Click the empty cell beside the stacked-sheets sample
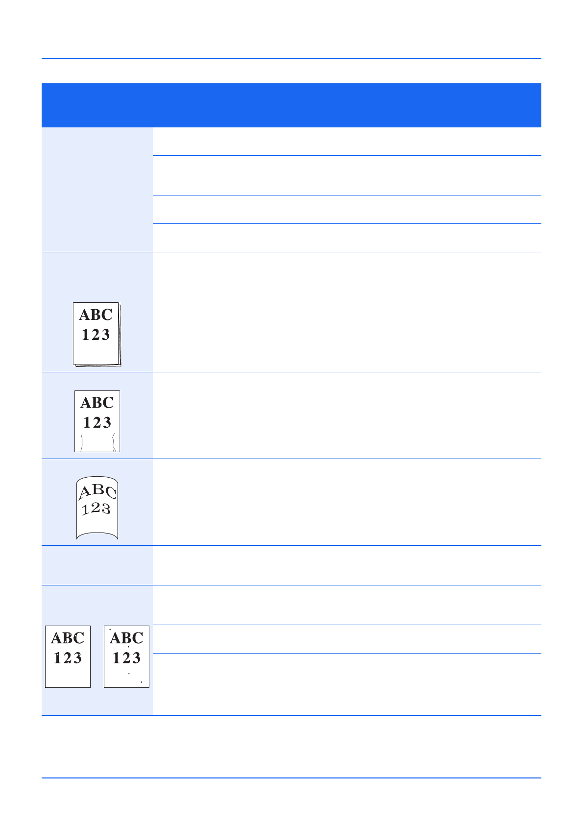 coord(347,312)
